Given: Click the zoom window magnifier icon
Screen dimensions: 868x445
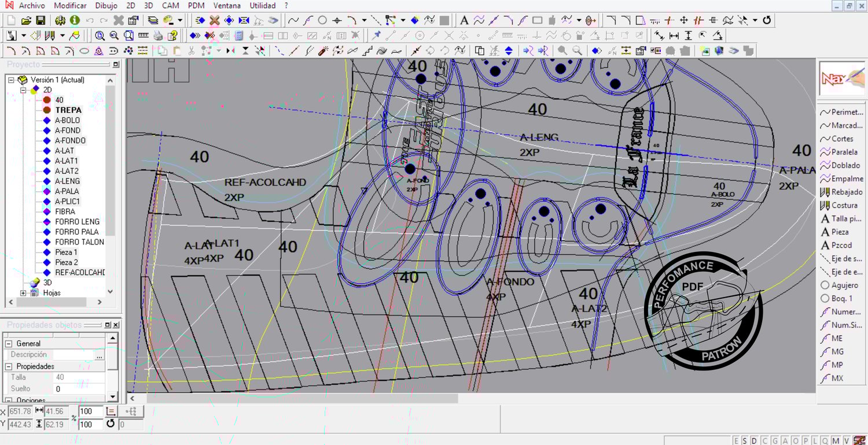Looking at the screenshot, I should click(128, 36).
